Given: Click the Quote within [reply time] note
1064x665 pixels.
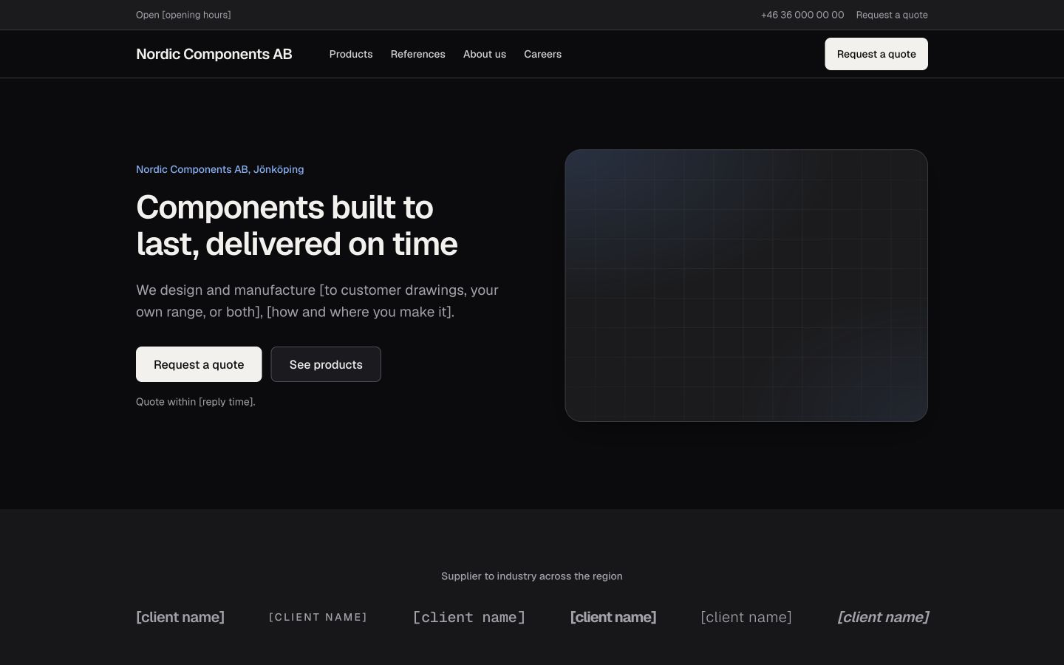Looking at the screenshot, I should (x=196, y=402).
